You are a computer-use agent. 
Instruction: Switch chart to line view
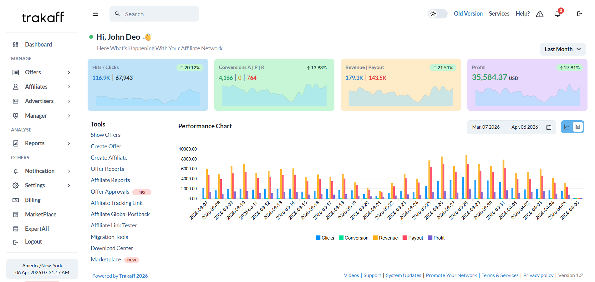coord(567,127)
